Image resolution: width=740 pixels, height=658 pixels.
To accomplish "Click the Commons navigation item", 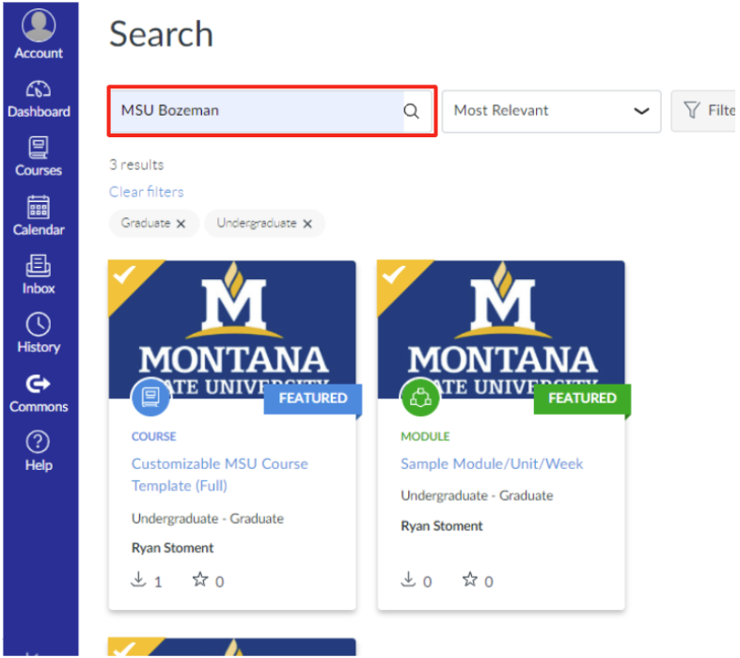I will coord(39,394).
